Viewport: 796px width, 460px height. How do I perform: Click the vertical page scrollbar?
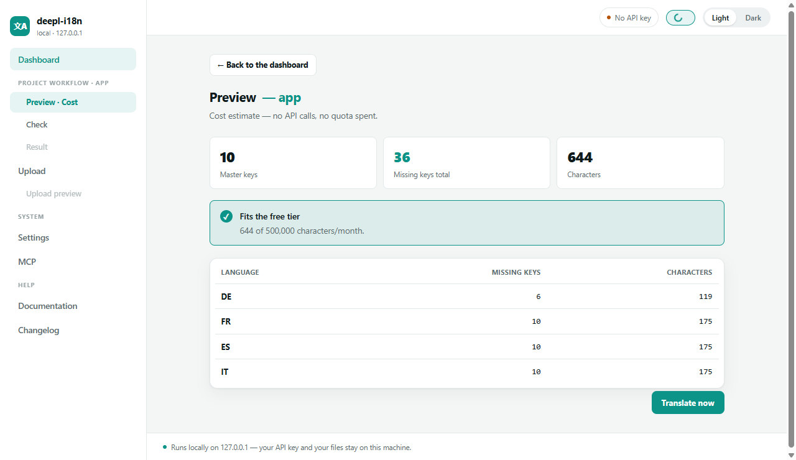coord(791,230)
